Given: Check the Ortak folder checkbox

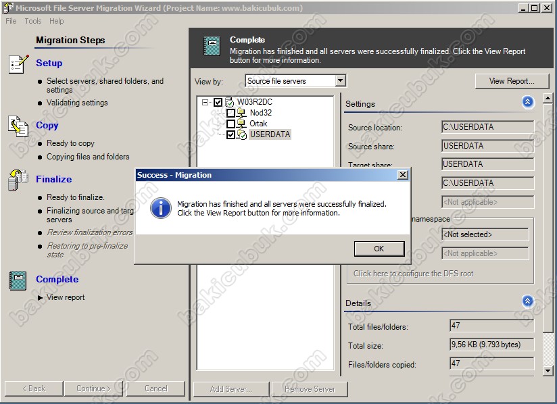Looking at the screenshot, I should click(231, 124).
